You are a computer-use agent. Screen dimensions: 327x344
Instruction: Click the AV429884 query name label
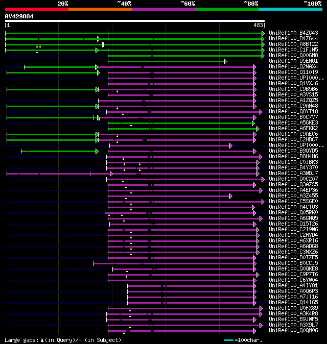[19, 16]
